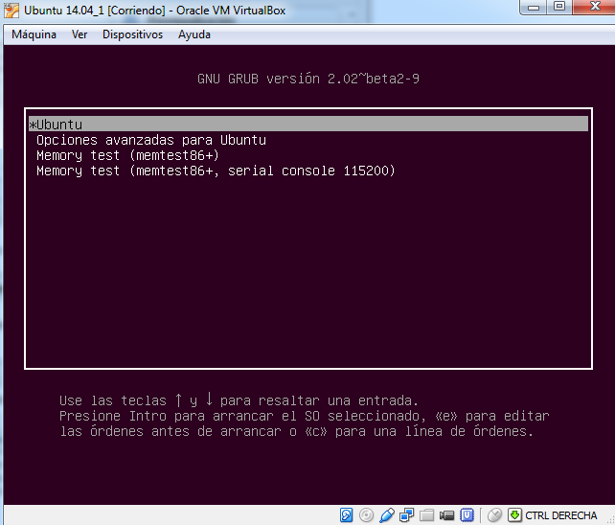This screenshot has width=615, height=525.
Task: Click the 'las órdenes antes de arrancar' help line
Action: click(x=297, y=431)
